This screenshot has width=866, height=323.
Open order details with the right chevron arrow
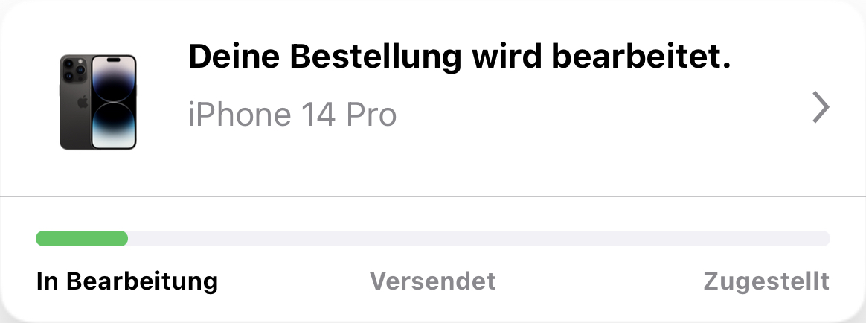pyautogui.click(x=821, y=107)
